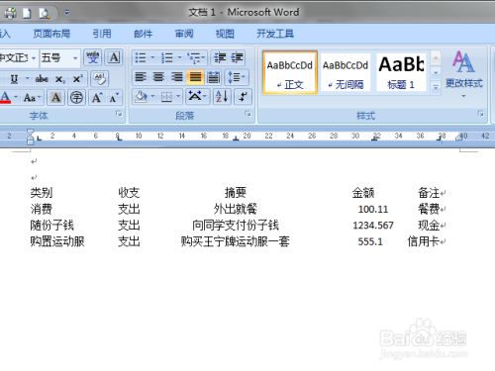Apply the red font color
The height and width of the screenshot is (371, 495).
(5, 97)
